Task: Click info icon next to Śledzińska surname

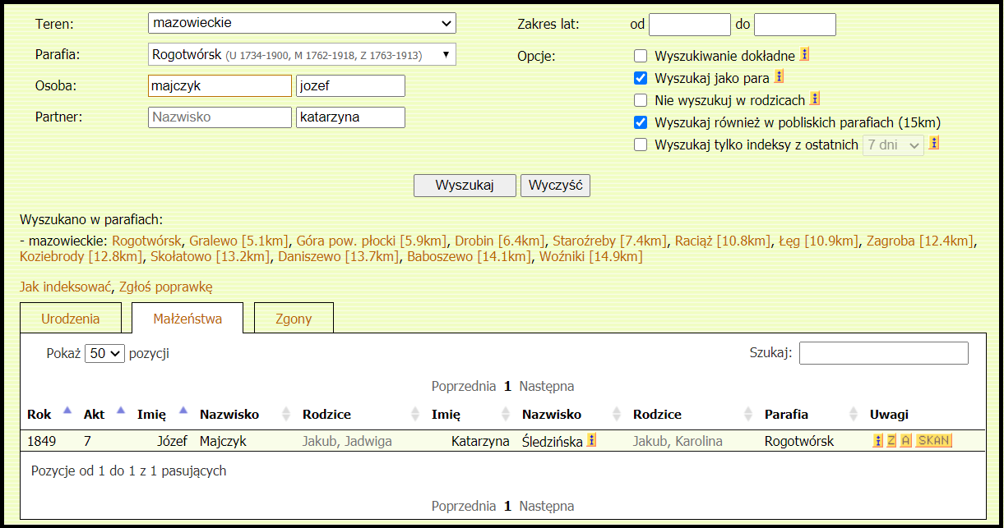Action: (592, 441)
